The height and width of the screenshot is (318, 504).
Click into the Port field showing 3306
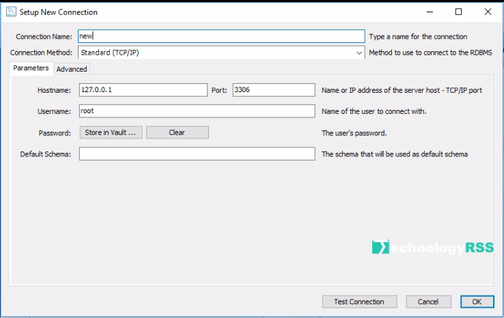pos(273,90)
